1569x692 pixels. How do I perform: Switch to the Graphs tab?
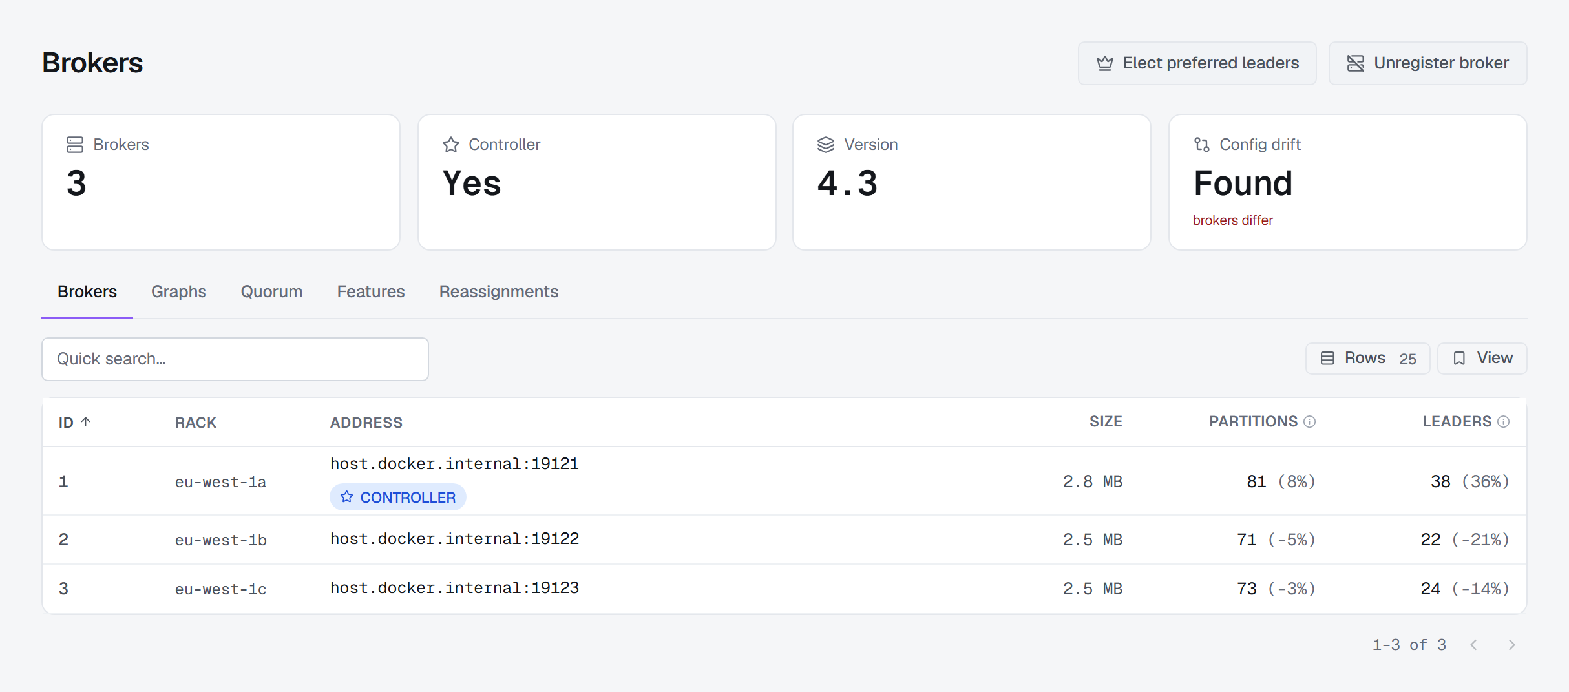click(x=179, y=292)
